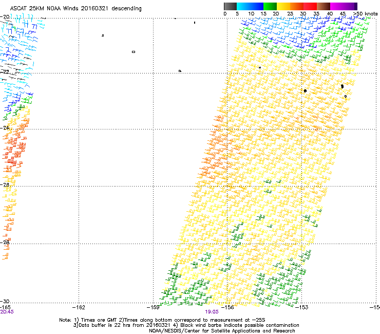Click the magenta-purple 40-50 knots color band
This screenshot has width=380, height=334.
coord(344,6)
